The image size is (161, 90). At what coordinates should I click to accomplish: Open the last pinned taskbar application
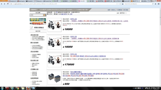[x=33, y=88]
